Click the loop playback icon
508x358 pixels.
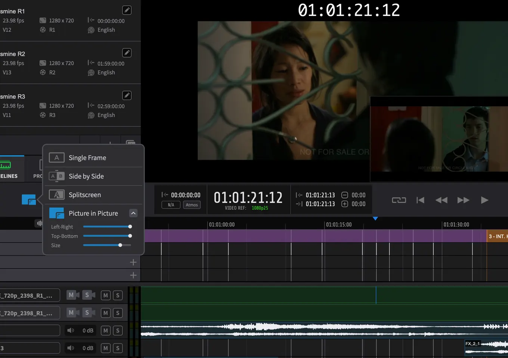399,200
